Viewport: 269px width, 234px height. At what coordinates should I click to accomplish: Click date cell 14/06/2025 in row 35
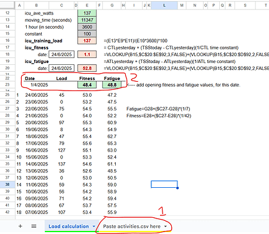(x=37, y=164)
